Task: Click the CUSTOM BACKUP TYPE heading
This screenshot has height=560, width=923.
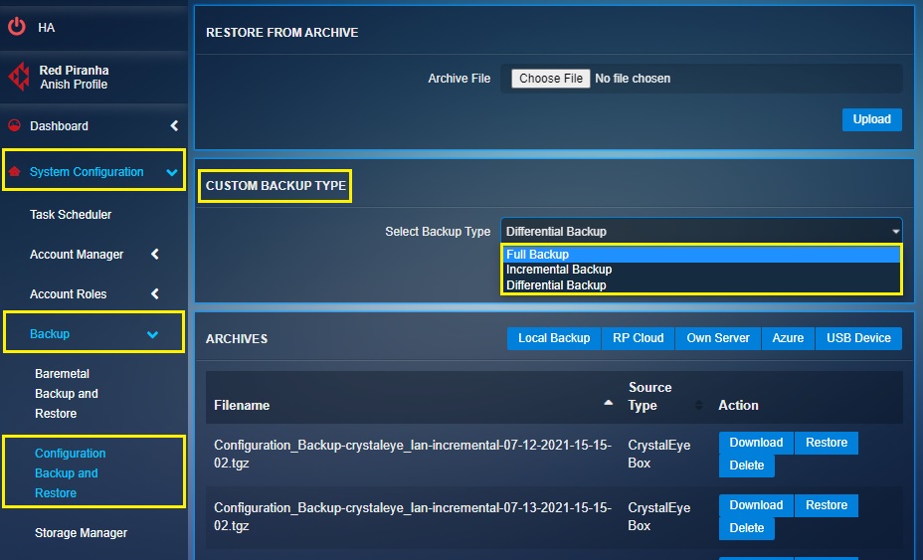Action: click(x=276, y=185)
